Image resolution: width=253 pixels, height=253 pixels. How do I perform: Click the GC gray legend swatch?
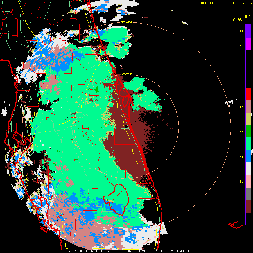coord(248,194)
